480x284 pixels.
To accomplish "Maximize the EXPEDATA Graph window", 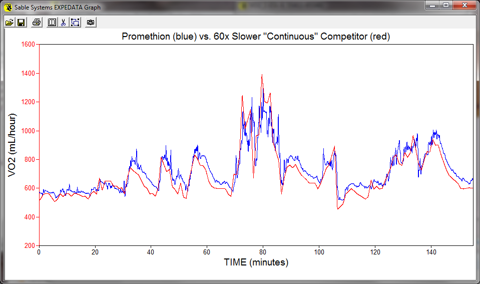I will (446, 5).
